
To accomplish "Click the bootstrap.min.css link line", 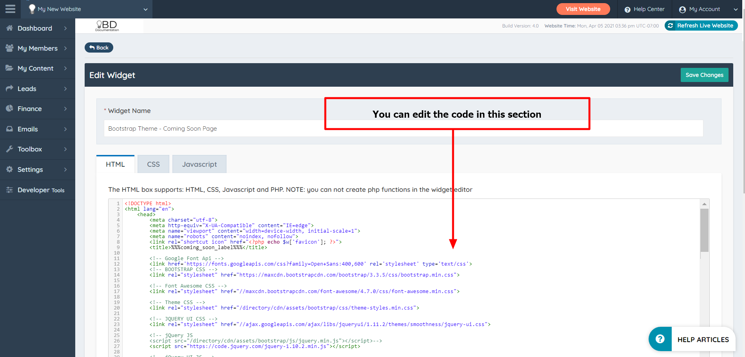I will click(305, 275).
